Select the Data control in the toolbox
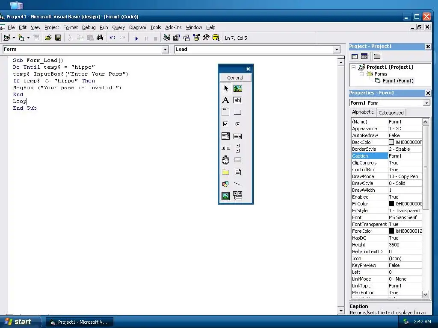The width and height of the screenshot is (438, 328). point(238,196)
